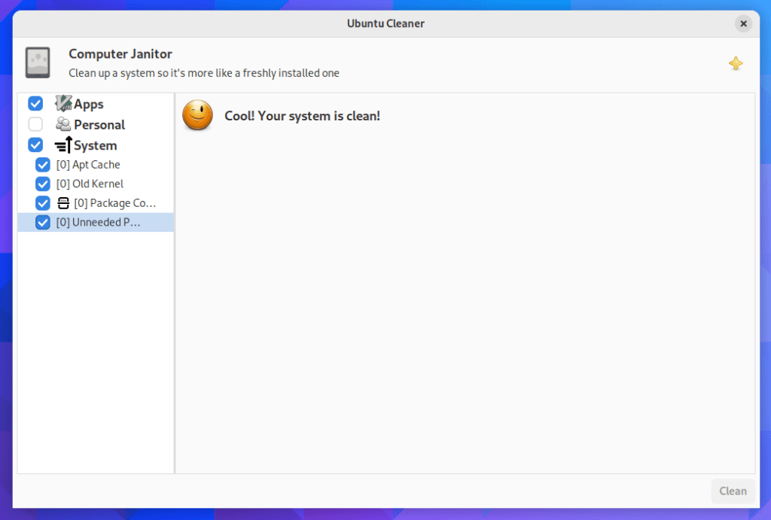Image resolution: width=771 pixels, height=520 pixels.
Task: Toggle the Package Configs checkbox
Action: tap(42, 202)
